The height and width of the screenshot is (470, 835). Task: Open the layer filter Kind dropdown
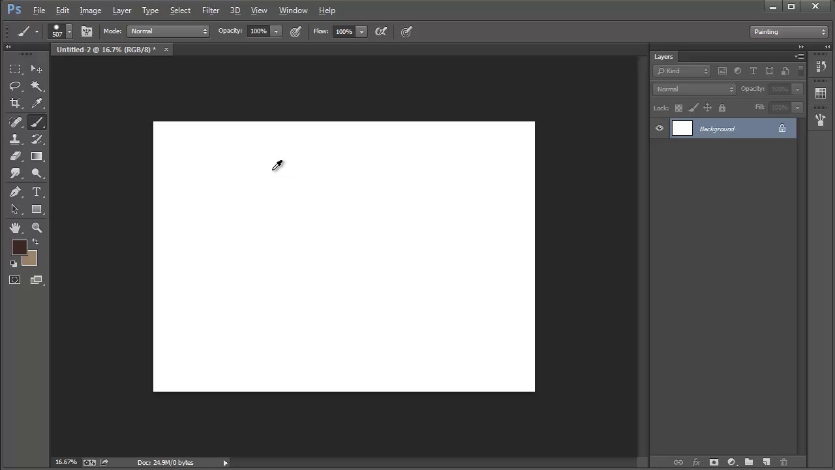[x=682, y=70]
